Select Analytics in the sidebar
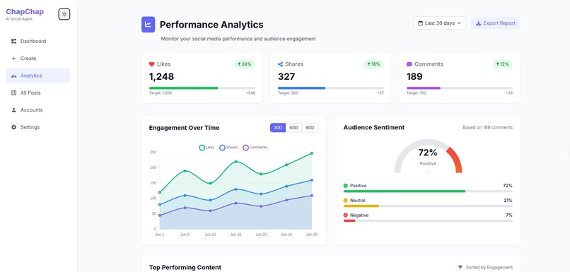Screen dimensions: 570x272 pyautogui.click(x=37, y=76)
